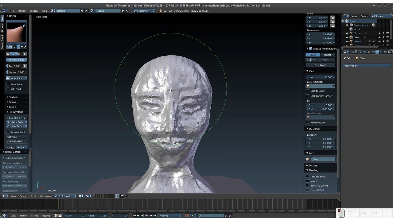
Task: Click the timeline record button
Action: pos(187,215)
